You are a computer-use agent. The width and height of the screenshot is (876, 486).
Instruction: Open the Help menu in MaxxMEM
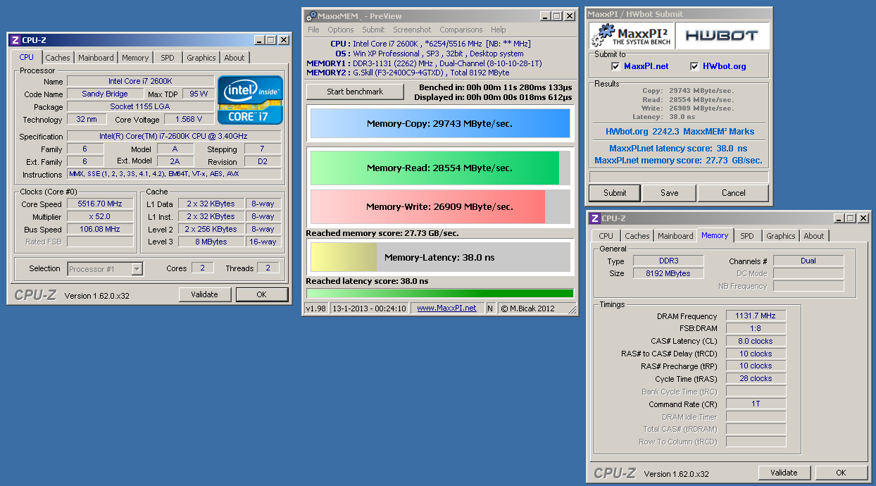pos(498,30)
